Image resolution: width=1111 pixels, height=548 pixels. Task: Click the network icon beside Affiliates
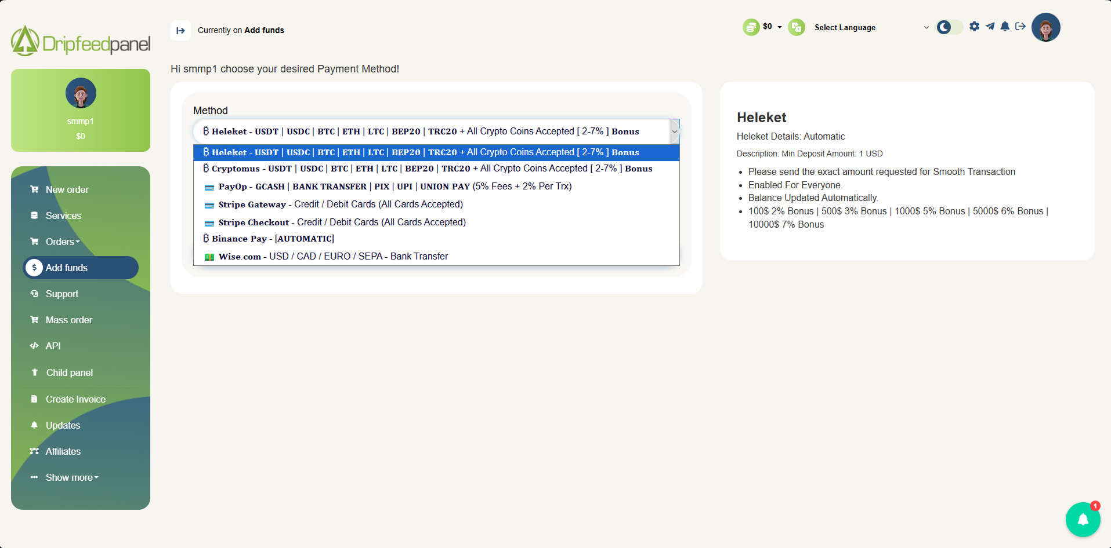34,451
